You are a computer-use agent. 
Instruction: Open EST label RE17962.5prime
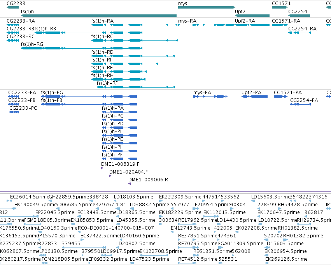pyautogui.click(x=198, y=220)
